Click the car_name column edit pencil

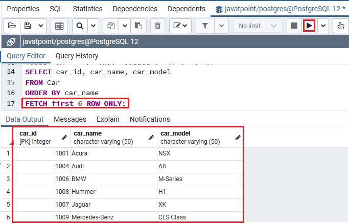point(151,138)
